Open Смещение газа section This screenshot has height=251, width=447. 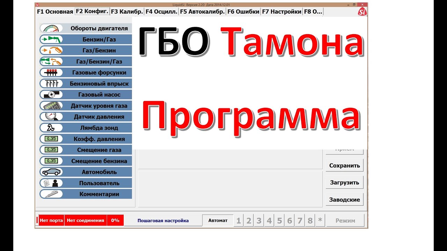point(86,150)
